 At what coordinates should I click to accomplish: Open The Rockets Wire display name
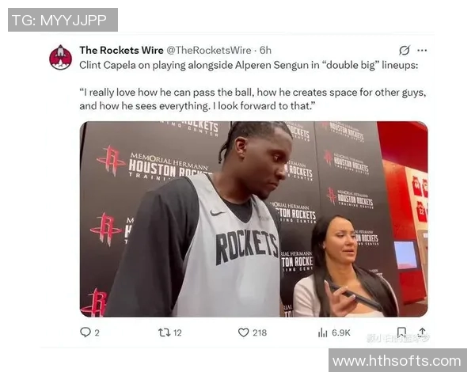coord(121,51)
